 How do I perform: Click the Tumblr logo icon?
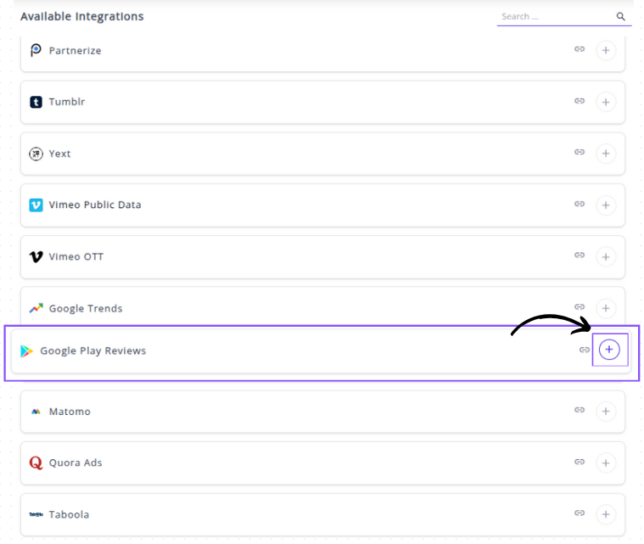(x=36, y=102)
